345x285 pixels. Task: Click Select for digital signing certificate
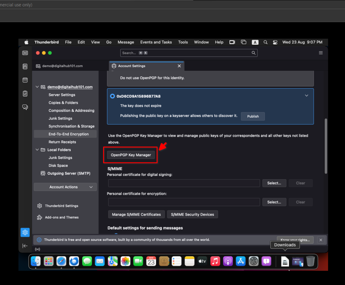point(274,183)
